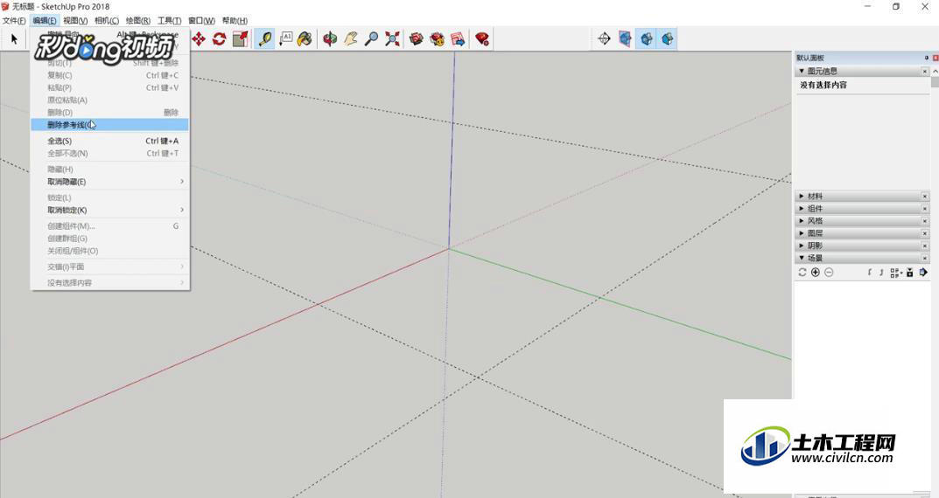Click the Send to LayOut icon
Screen dimensions: 939x498
point(458,39)
